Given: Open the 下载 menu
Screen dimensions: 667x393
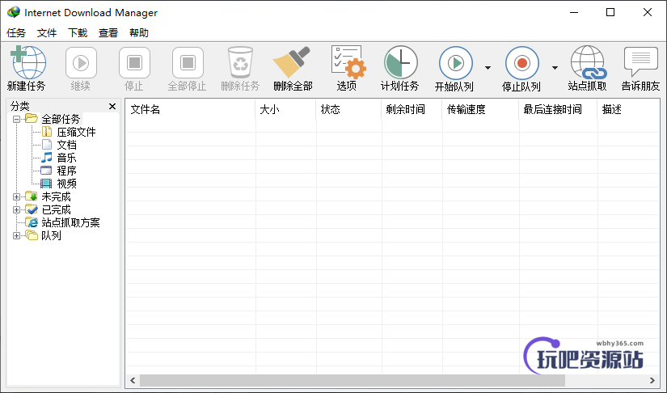Looking at the screenshot, I should (x=78, y=32).
